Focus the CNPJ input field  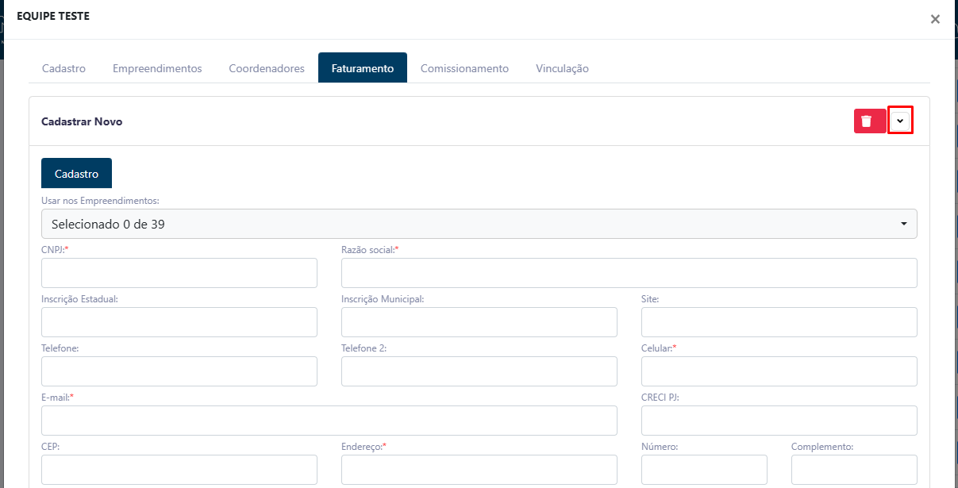(179, 273)
